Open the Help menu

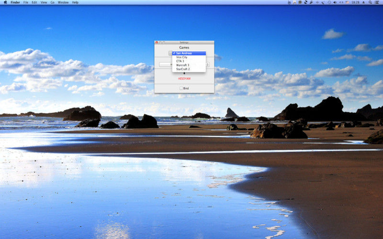75,2
